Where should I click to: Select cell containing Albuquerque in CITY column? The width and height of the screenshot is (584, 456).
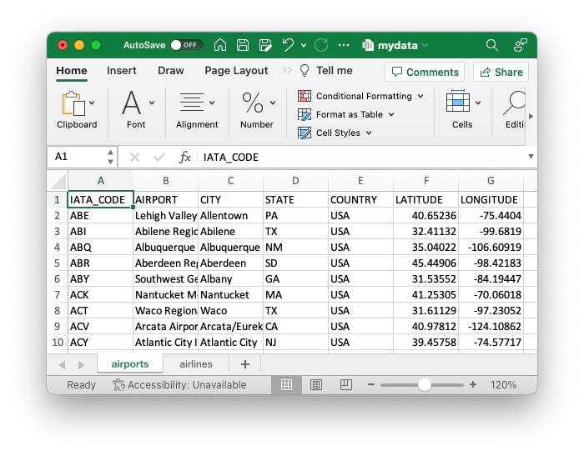coord(230,248)
